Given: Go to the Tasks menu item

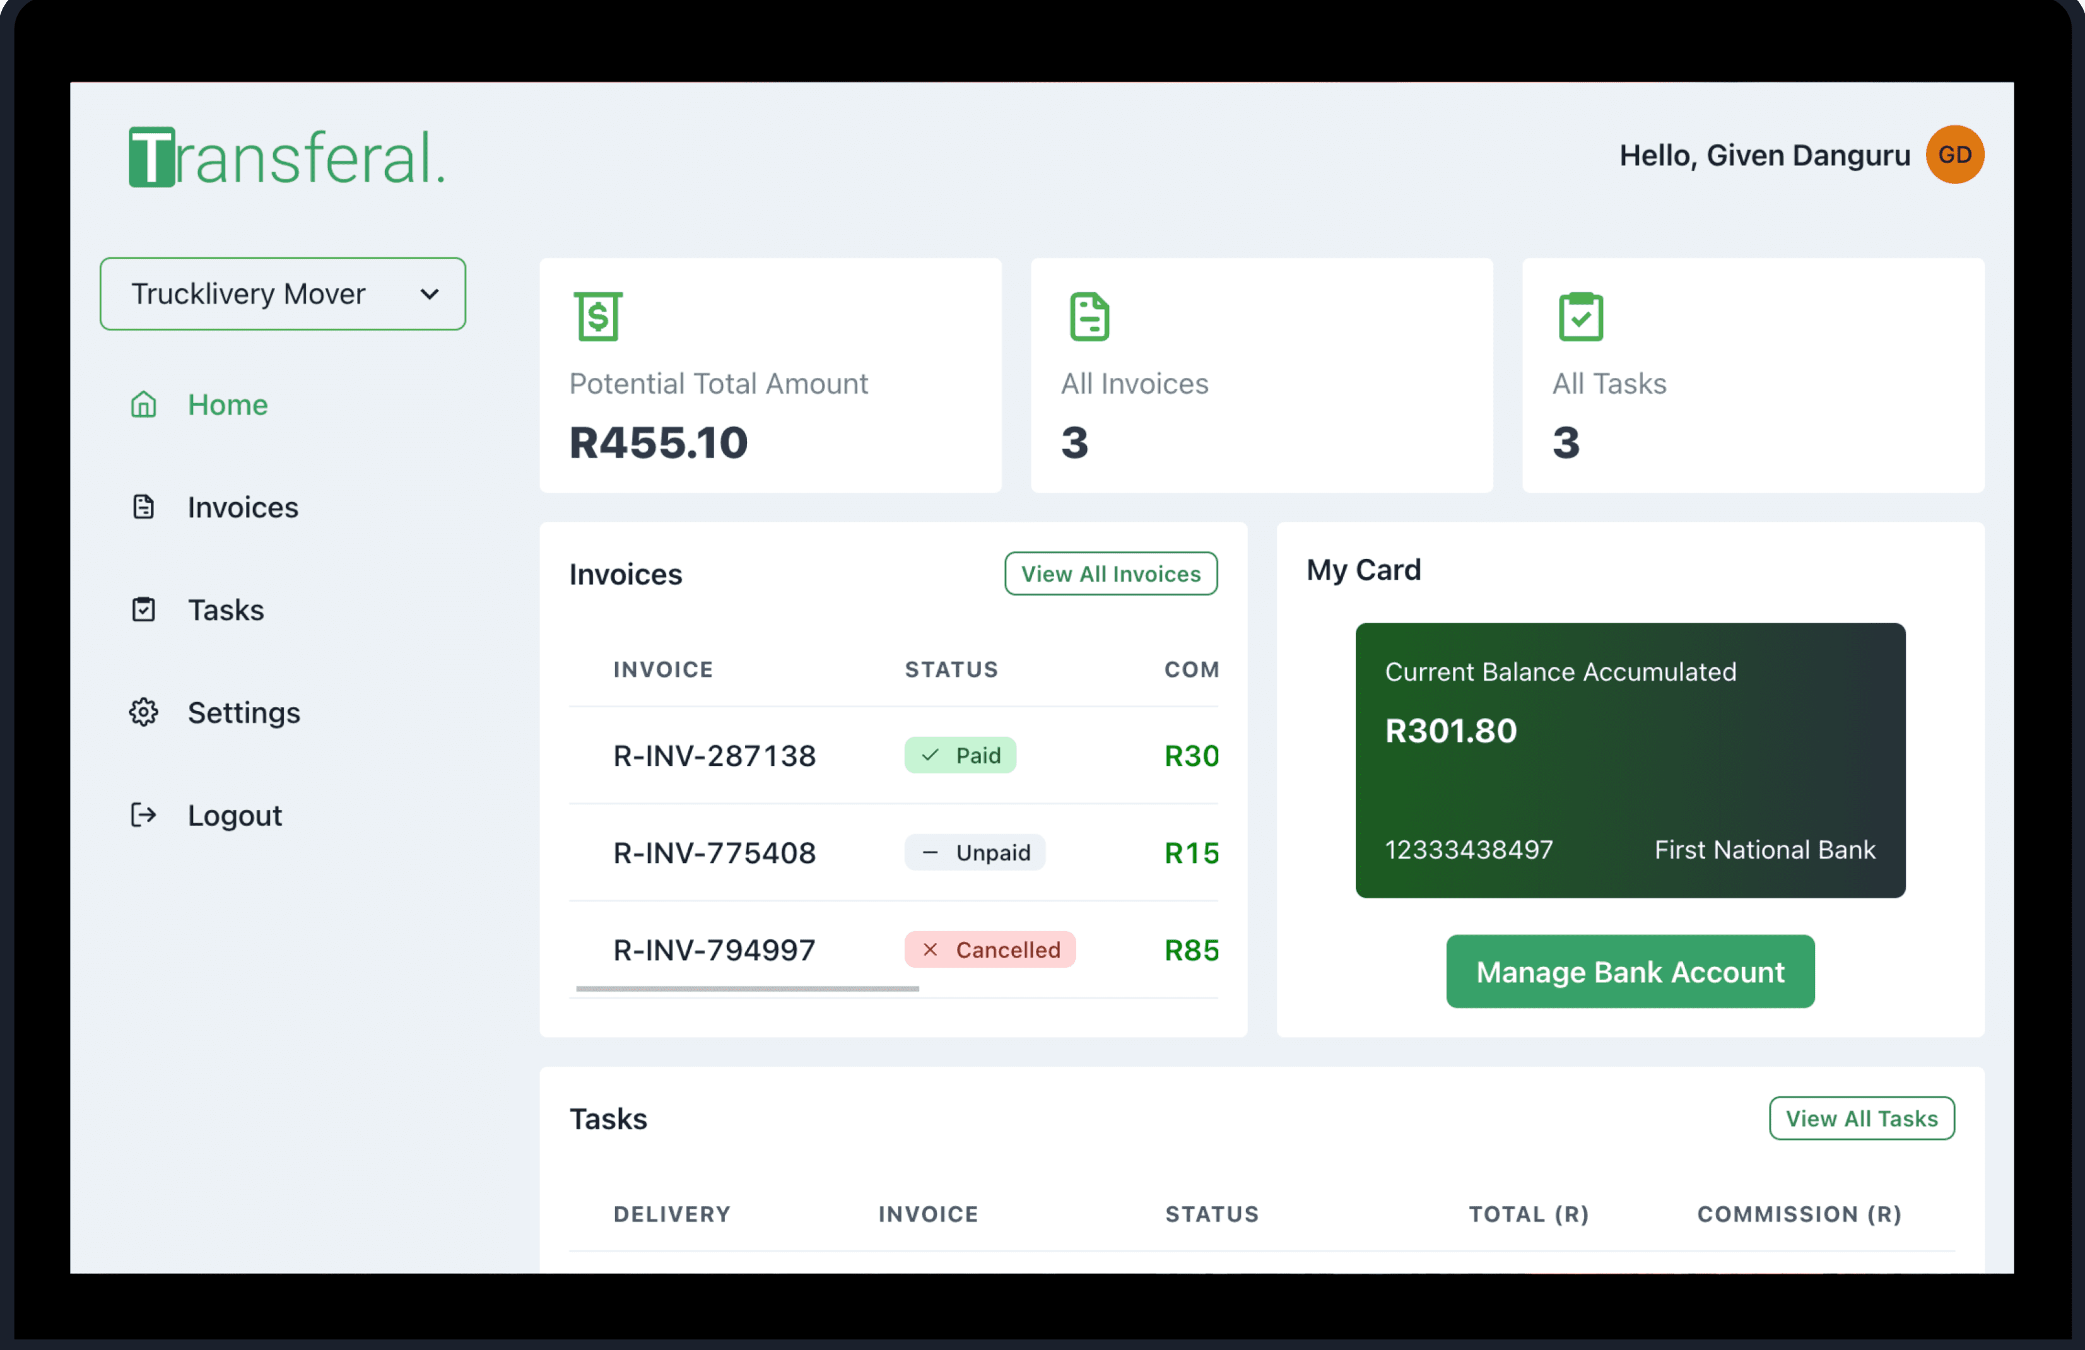Looking at the screenshot, I should pyautogui.click(x=226, y=610).
